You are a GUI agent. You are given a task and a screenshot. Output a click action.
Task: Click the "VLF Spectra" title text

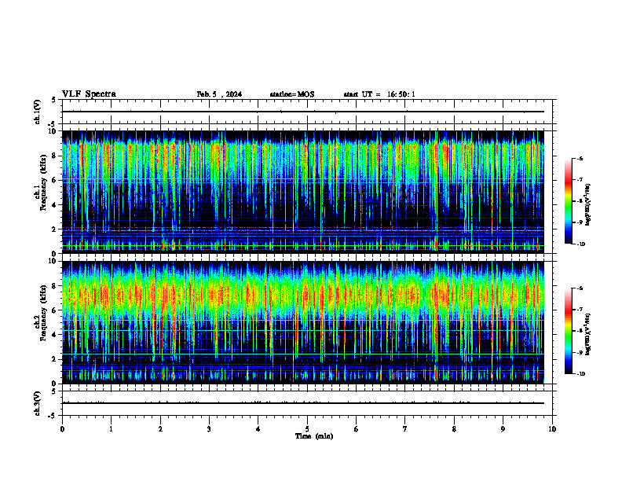(89, 94)
